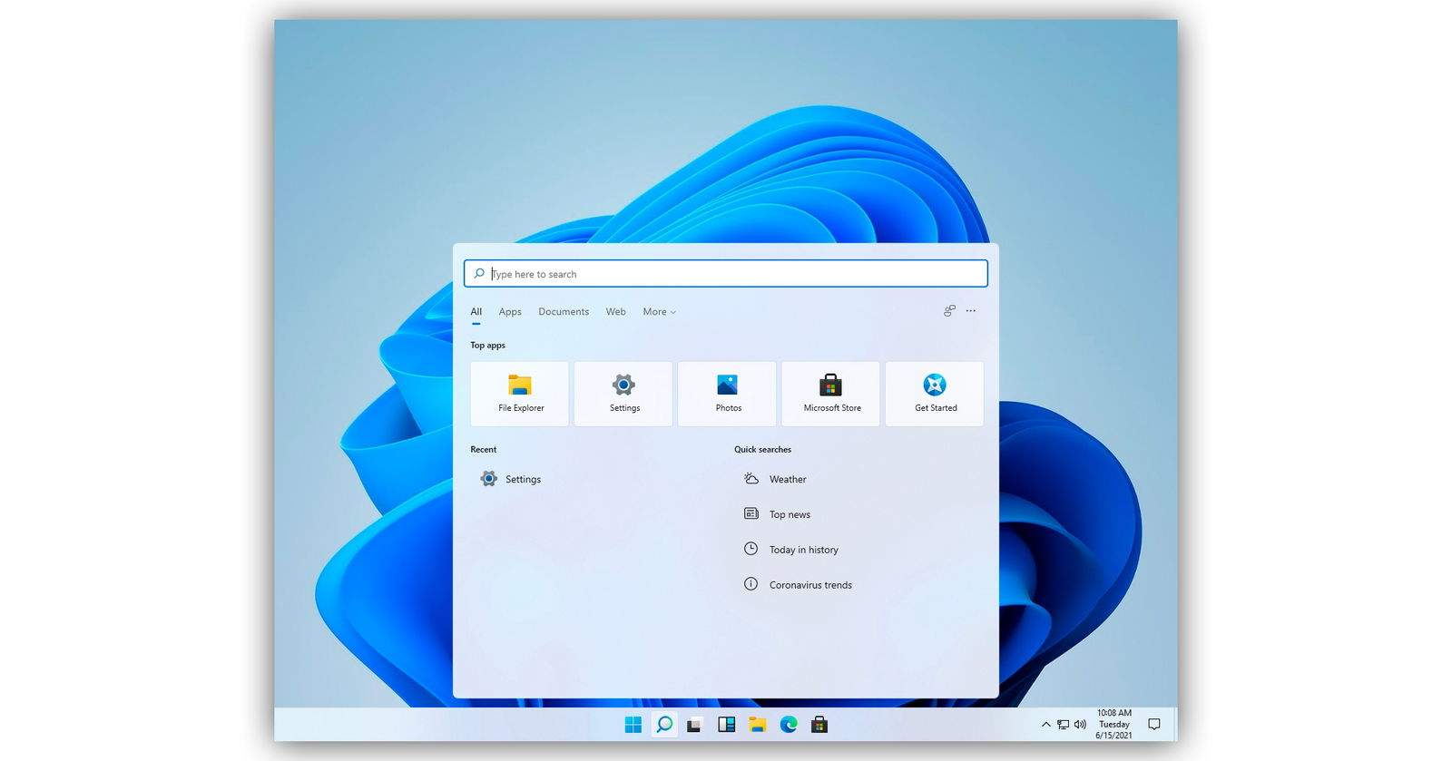Click the Top news newspaper icon
Image resolution: width=1452 pixels, height=761 pixels.
(751, 514)
